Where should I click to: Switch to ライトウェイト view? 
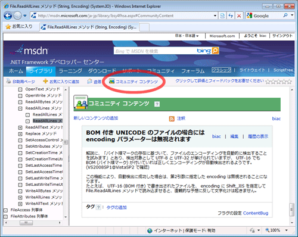point(252,70)
